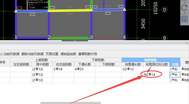This screenshot has width=189, height=104.
Task: Select the 左支座钢筋 column header
Action: point(21,65)
